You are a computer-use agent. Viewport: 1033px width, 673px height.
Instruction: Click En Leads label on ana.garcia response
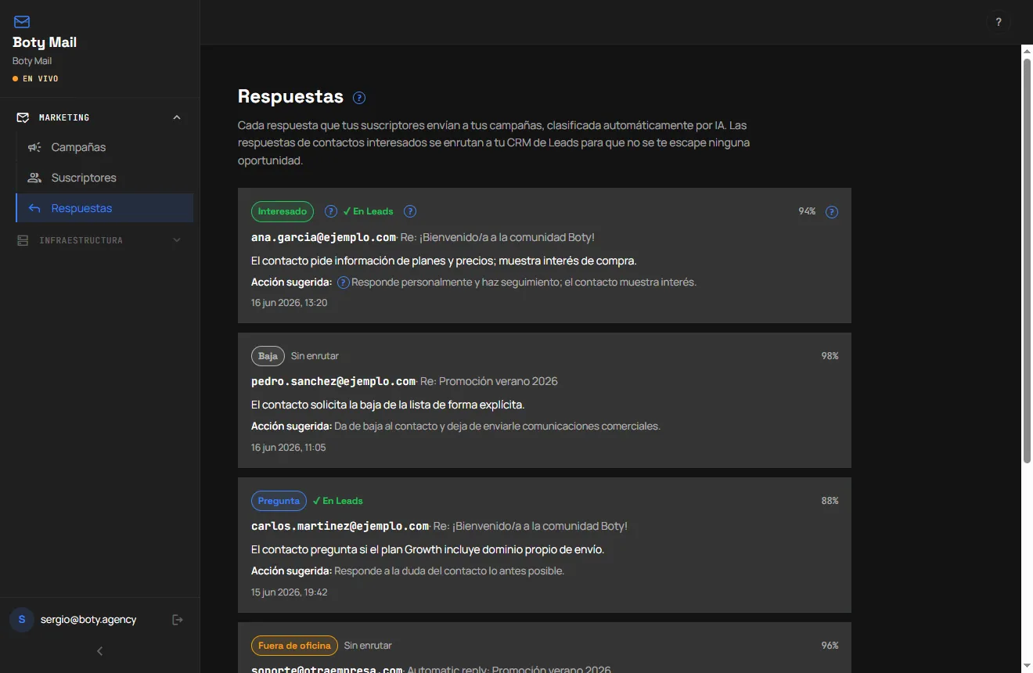368,211
